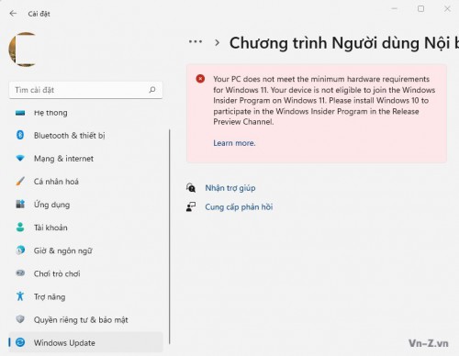Image resolution: width=459 pixels, height=356 pixels.
Task: Click the Cá nhân hoá paintbrush icon
Action: tap(20, 181)
